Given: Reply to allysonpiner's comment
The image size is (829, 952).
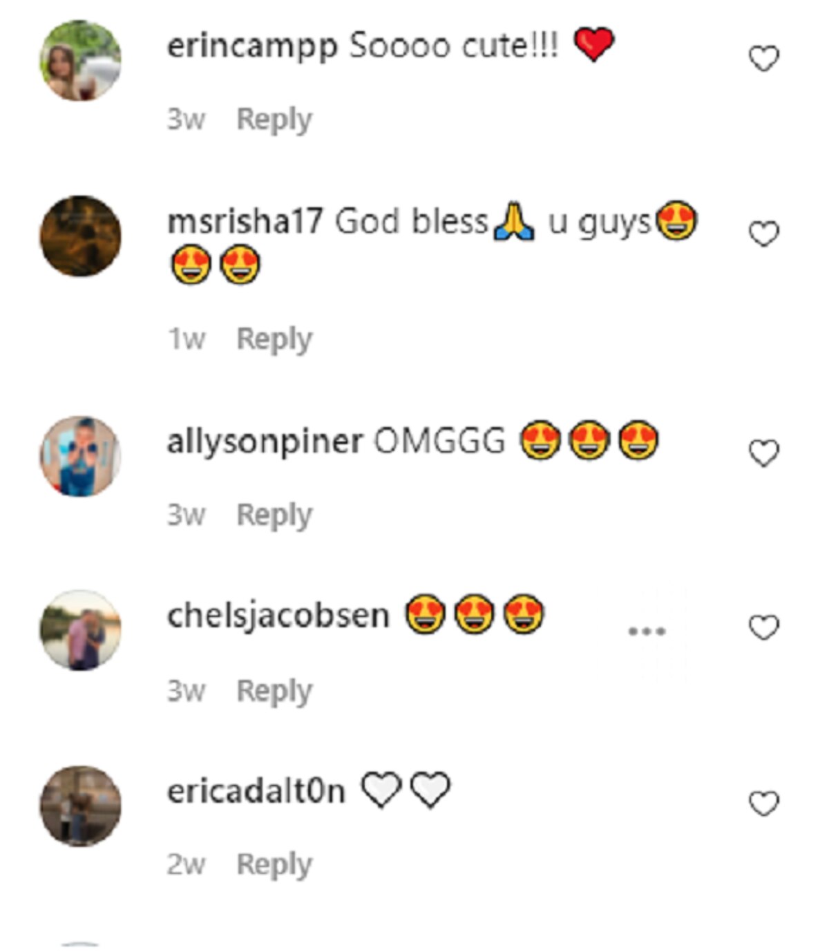Looking at the screenshot, I should click(274, 516).
